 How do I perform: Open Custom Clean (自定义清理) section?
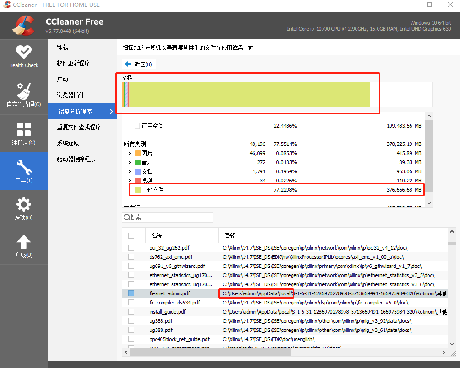tap(24, 96)
